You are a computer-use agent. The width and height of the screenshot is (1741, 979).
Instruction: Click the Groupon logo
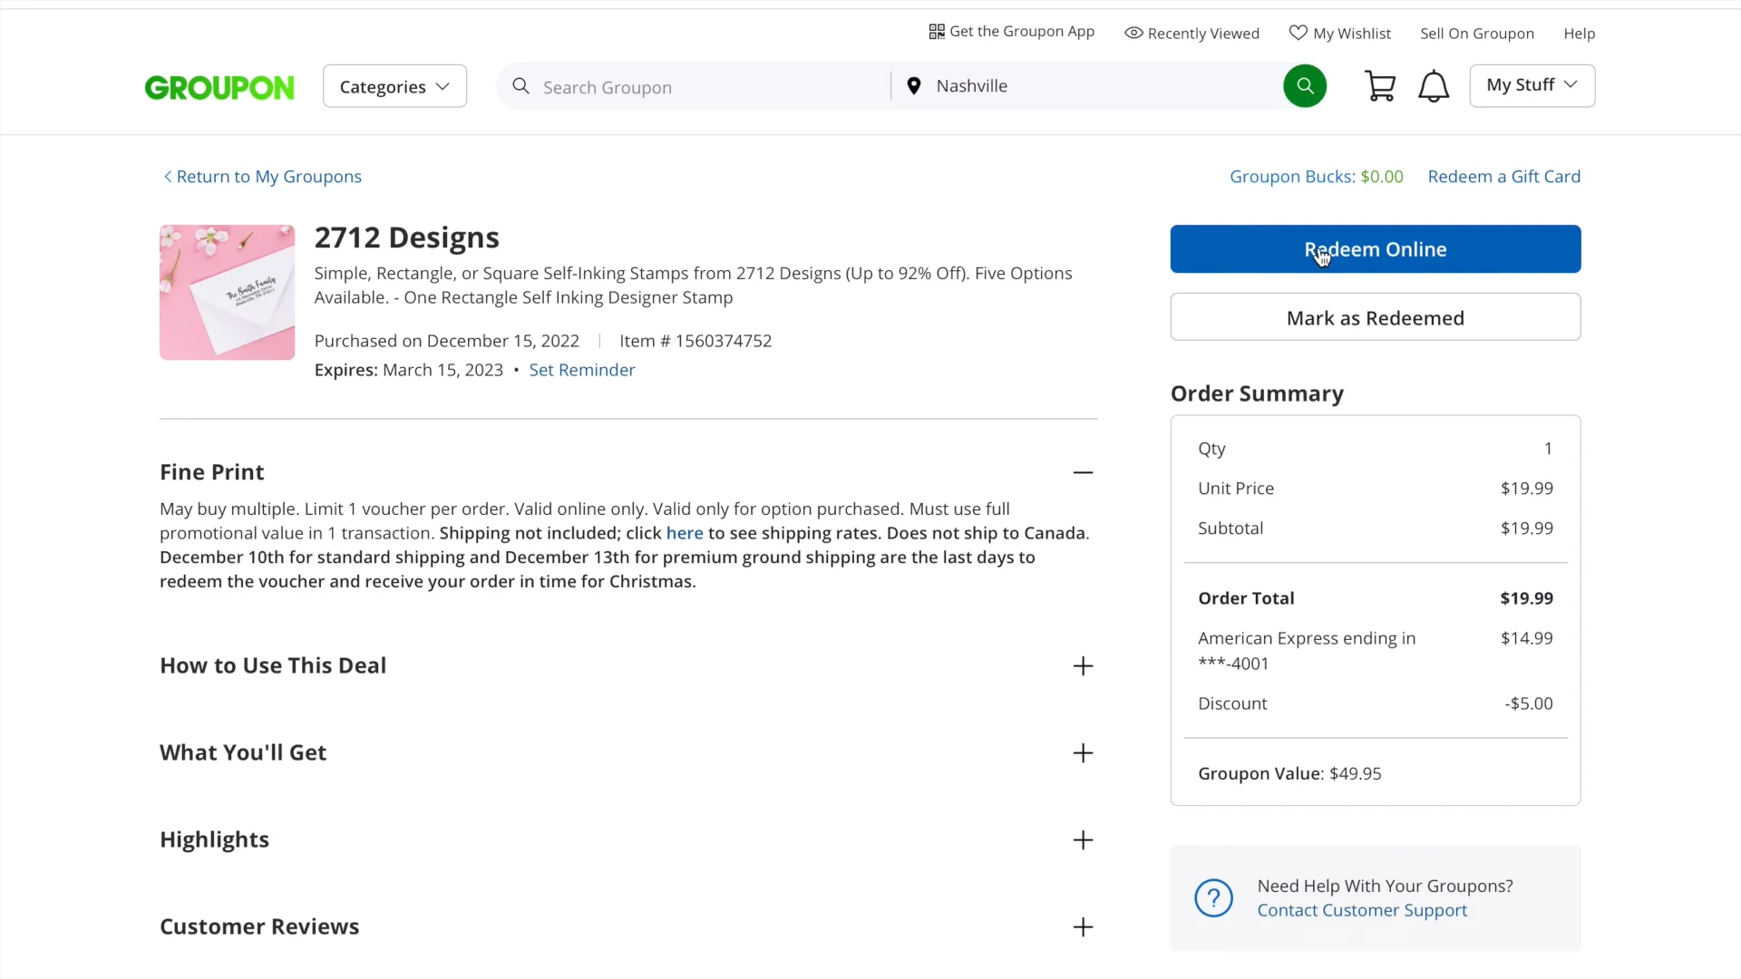click(219, 87)
